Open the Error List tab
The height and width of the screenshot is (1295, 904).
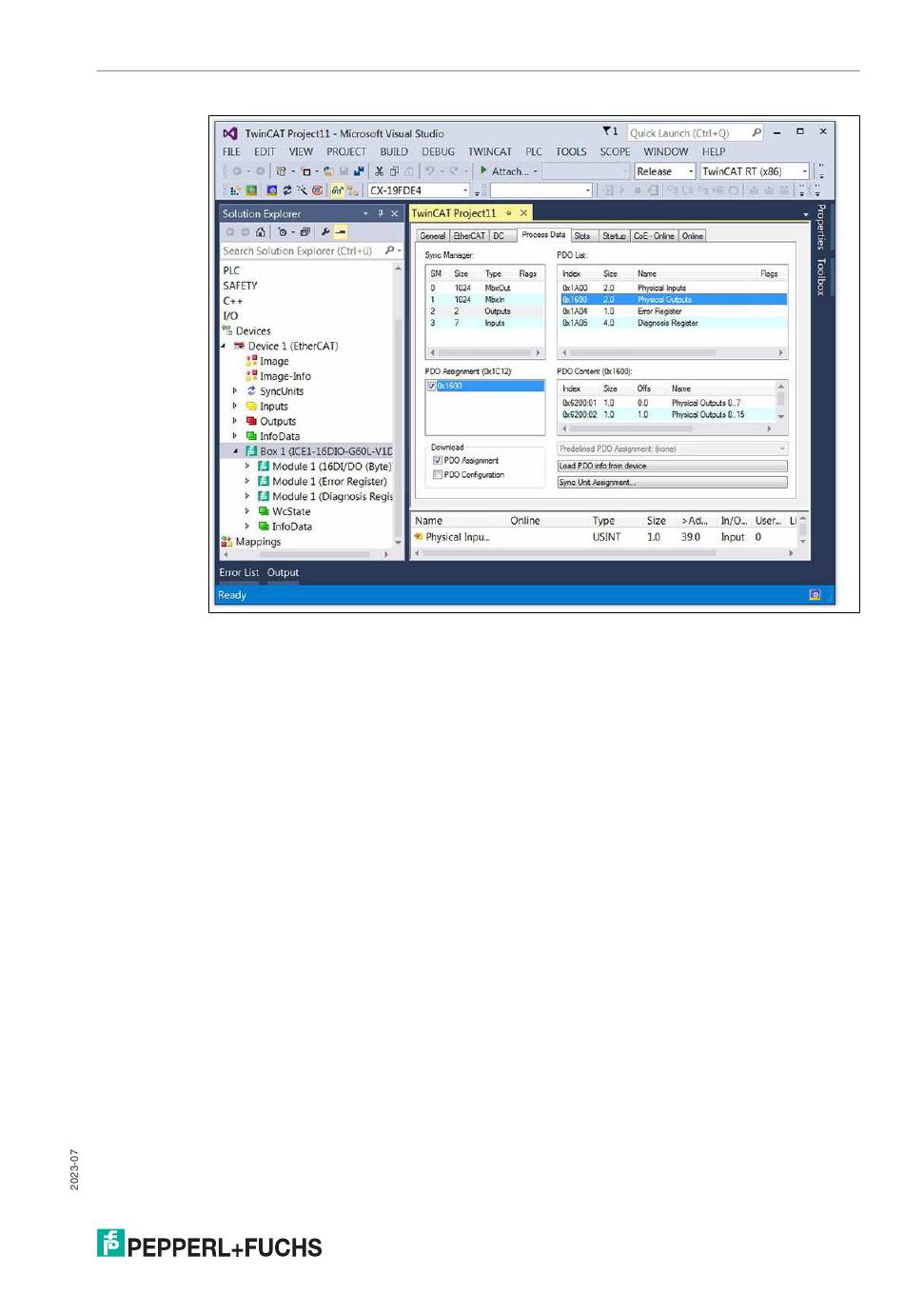tap(239, 572)
